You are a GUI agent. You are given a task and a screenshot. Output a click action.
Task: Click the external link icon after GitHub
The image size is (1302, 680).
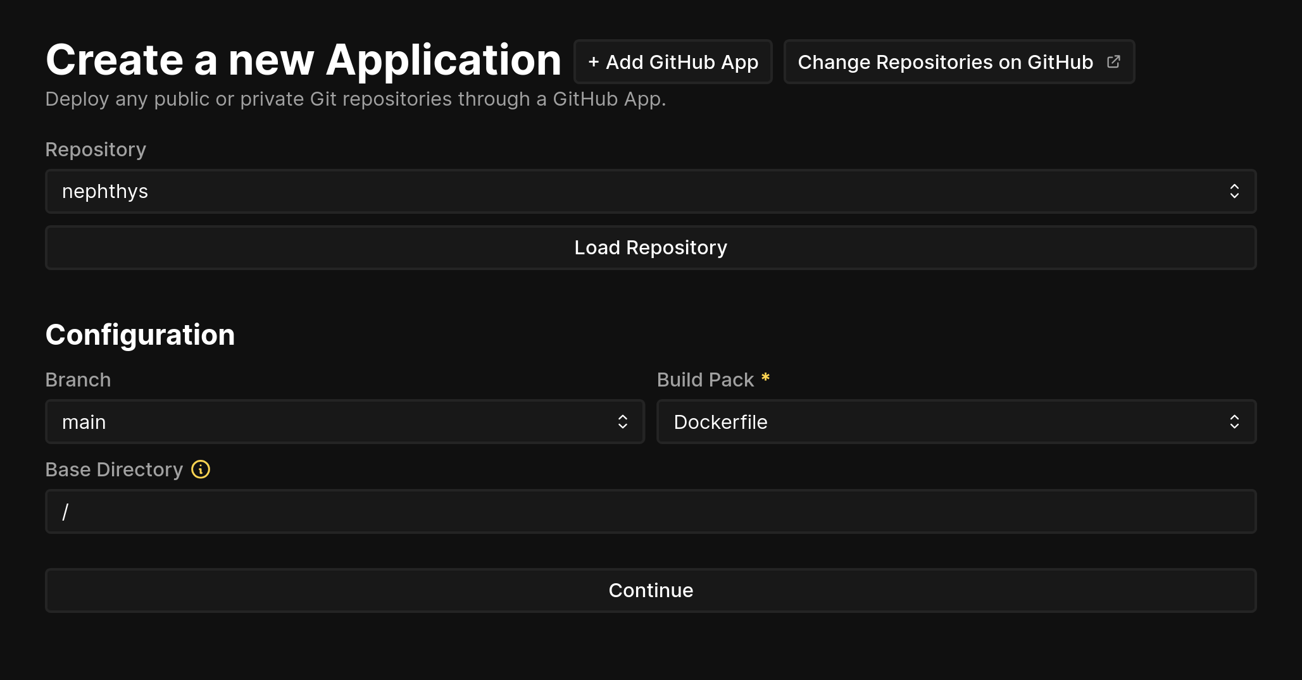(1113, 62)
